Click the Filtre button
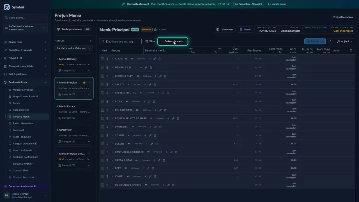 150,41
